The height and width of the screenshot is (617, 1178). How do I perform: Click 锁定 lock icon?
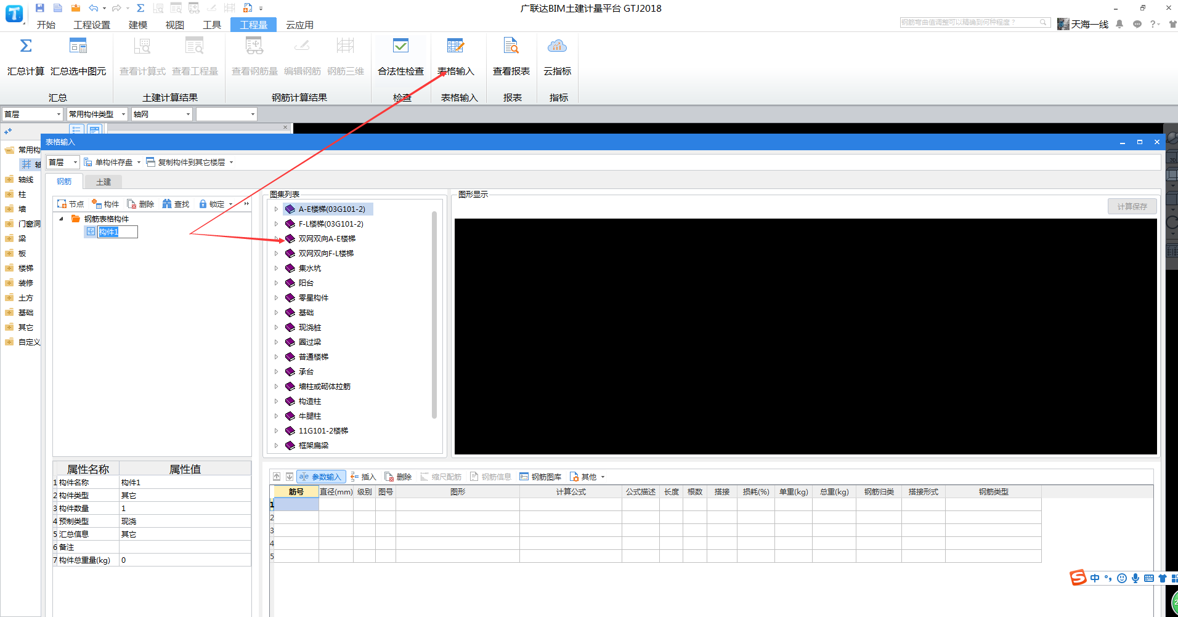[203, 204]
